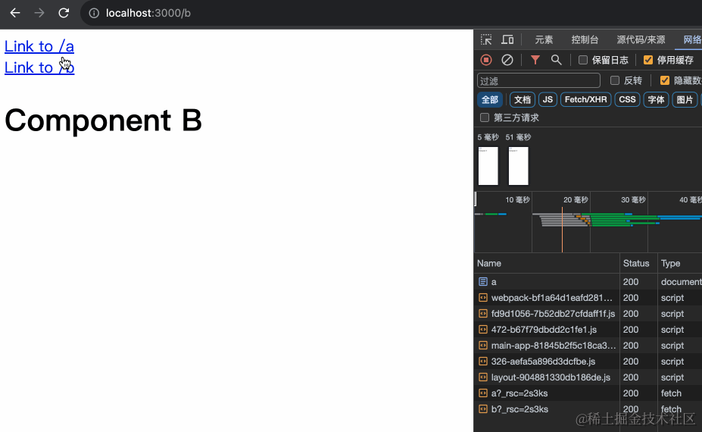The width and height of the screenshot is (702, 432).
Task: Click the site info icon in address bar
Action: 94,13
